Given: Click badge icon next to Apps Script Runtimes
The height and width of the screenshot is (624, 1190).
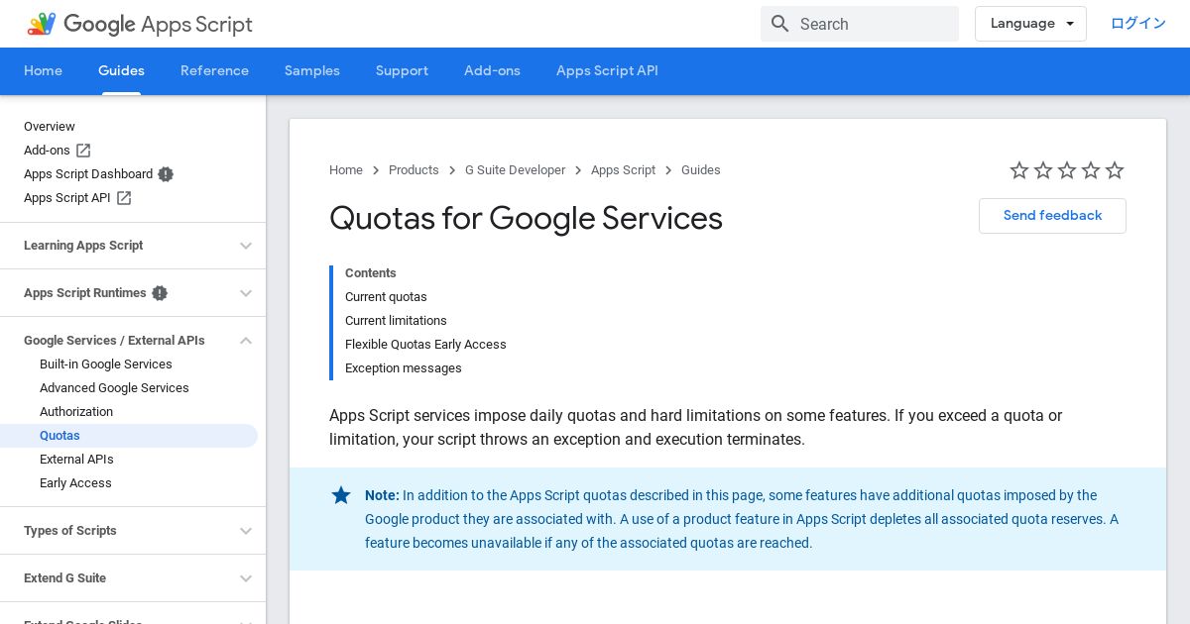Looking at the screenshot, I should 160,293.
